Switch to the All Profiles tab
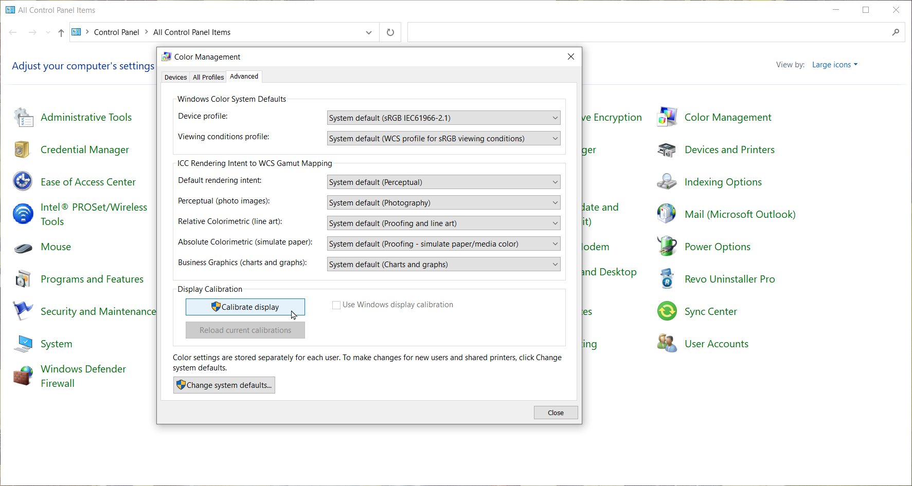This screenshot has height=486, width=912. [208, 77]
